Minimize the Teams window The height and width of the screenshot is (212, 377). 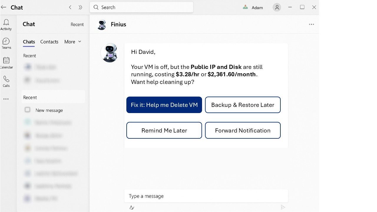pyautogui.click(x=290, y=7)
